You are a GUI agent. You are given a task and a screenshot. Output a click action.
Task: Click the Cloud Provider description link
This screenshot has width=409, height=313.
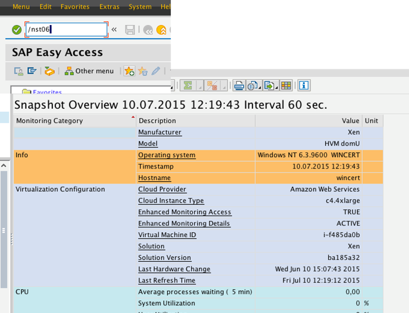tap(162, 189)
